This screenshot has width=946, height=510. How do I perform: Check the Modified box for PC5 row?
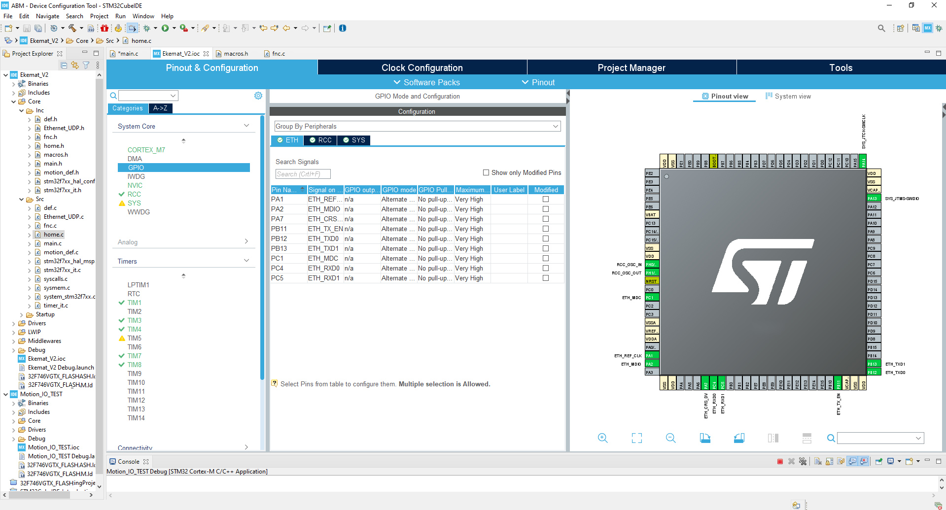pyautogui.click(x=546, y=278)
